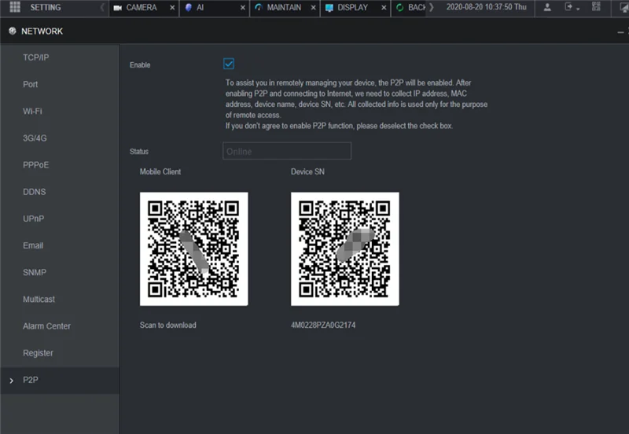Select the P2P sidebar item

point(60,380)
